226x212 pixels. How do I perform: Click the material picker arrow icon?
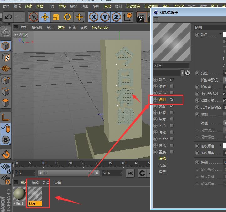coord(188,73)
